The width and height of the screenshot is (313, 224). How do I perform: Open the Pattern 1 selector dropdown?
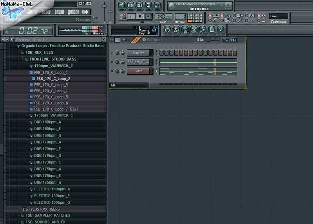(155, 40)
